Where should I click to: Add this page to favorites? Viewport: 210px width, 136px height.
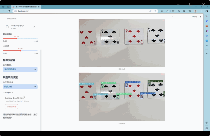155,11
